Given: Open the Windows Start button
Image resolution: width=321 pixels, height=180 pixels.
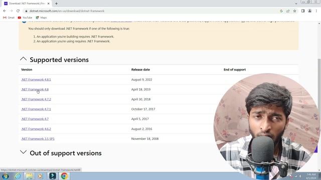Looking at the screenshot, I should pyautogui.click(x=6, y=176).
